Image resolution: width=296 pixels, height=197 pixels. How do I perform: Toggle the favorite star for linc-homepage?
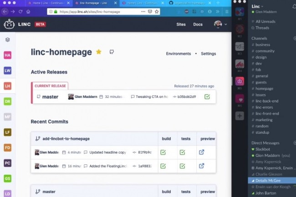pyautogui.click(x=99, y=52)
